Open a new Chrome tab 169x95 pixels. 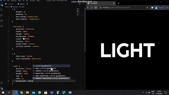(x=119, y=3)
